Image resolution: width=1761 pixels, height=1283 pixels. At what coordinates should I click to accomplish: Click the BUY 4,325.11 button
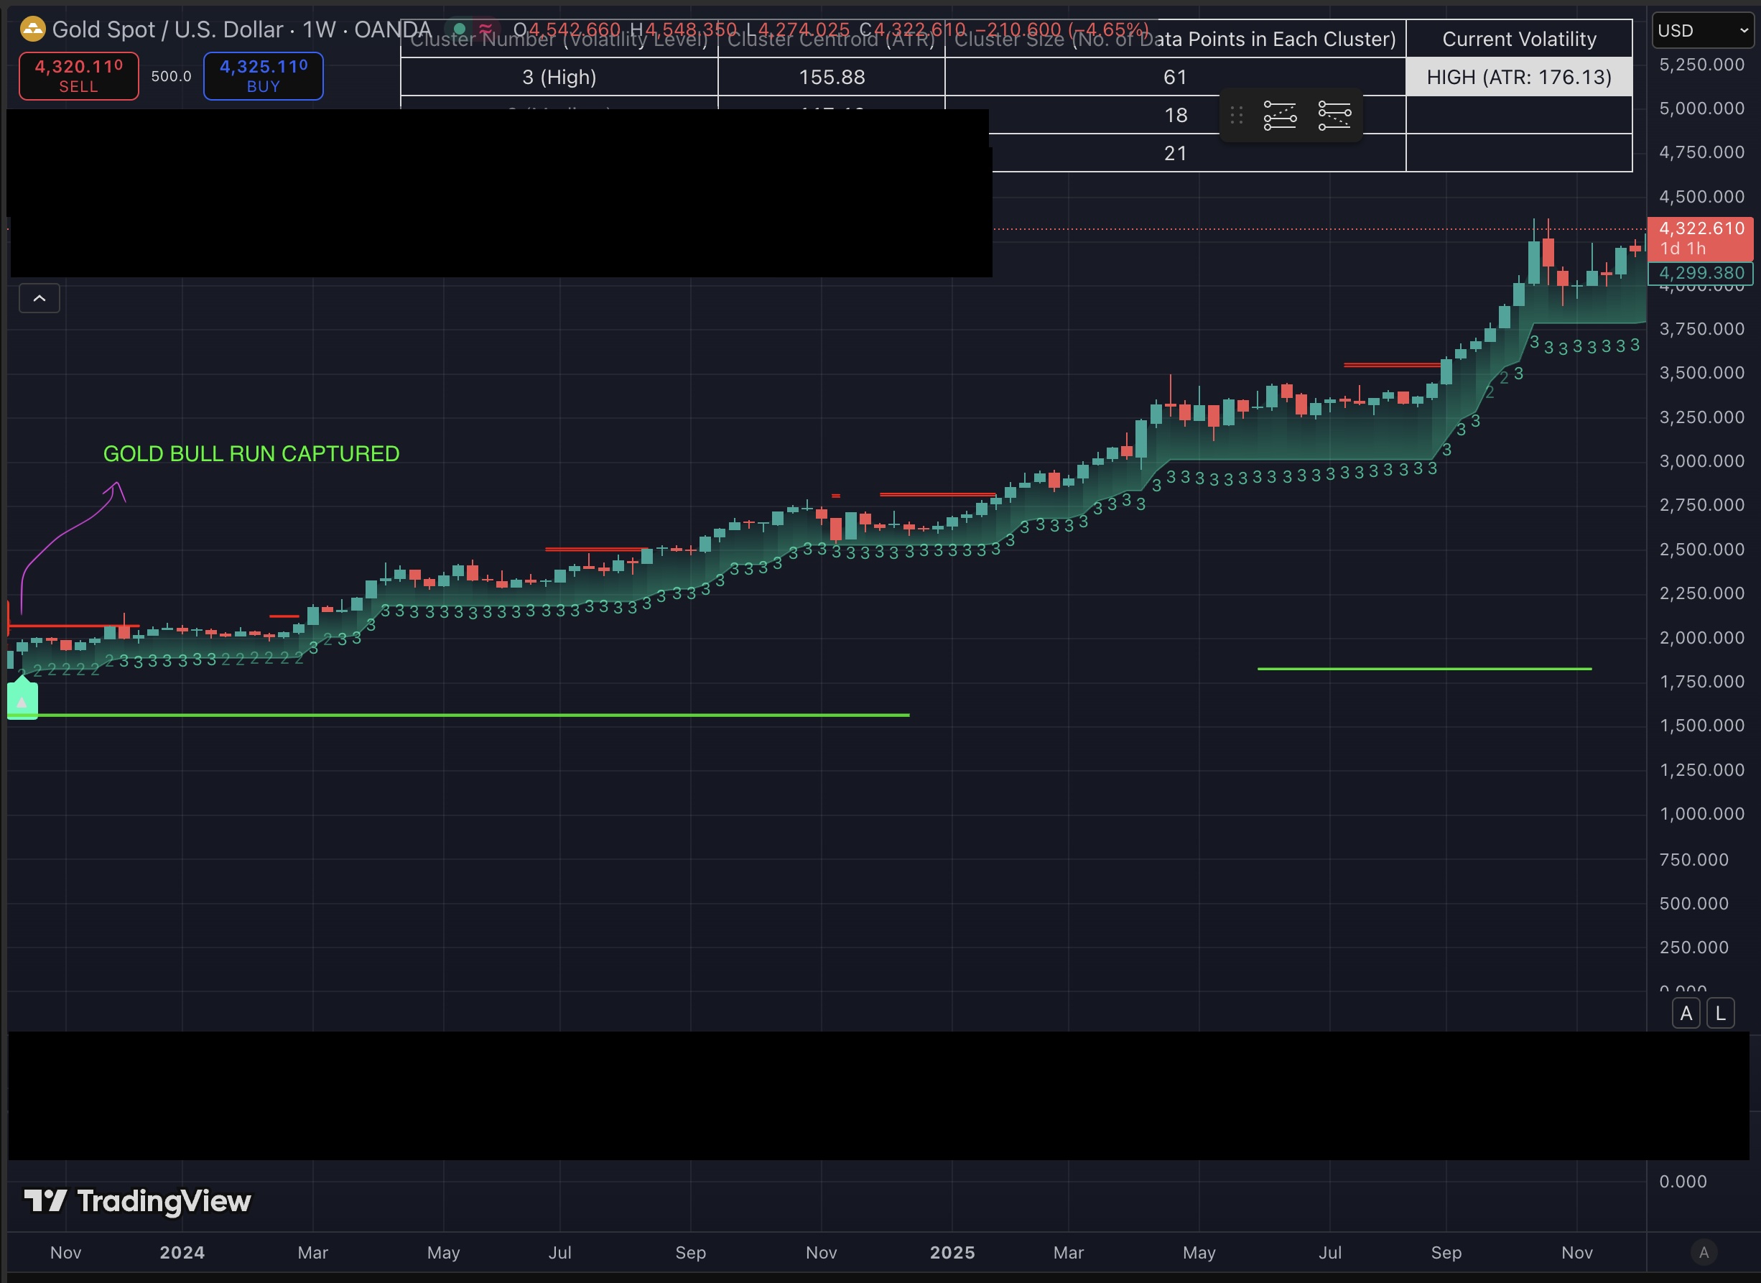click(x=264, y=76)
